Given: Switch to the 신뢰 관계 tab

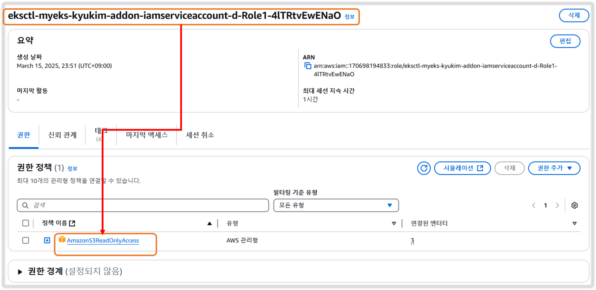Looking at the screenshot, I should click(x=62, y=135).
